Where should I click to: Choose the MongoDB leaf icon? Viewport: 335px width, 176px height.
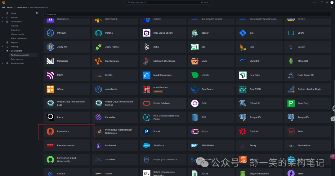pyautogui.click(x=291, y=61)
